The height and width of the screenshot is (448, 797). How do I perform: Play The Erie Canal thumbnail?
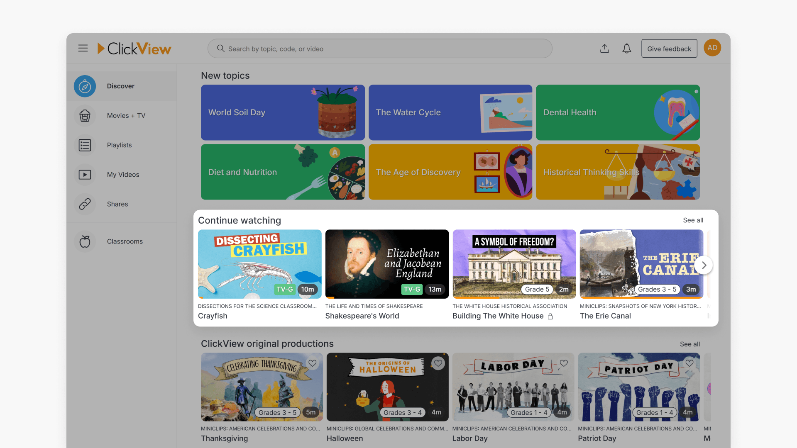pos(641,264)
